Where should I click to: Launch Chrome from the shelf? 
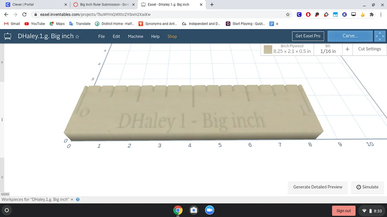pos(178,211)
